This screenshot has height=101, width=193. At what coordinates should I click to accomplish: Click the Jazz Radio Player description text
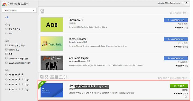point(106,65)
